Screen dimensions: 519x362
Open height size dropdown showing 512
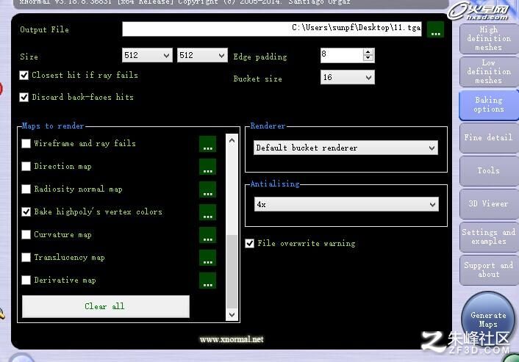click(x=202, y=55)
